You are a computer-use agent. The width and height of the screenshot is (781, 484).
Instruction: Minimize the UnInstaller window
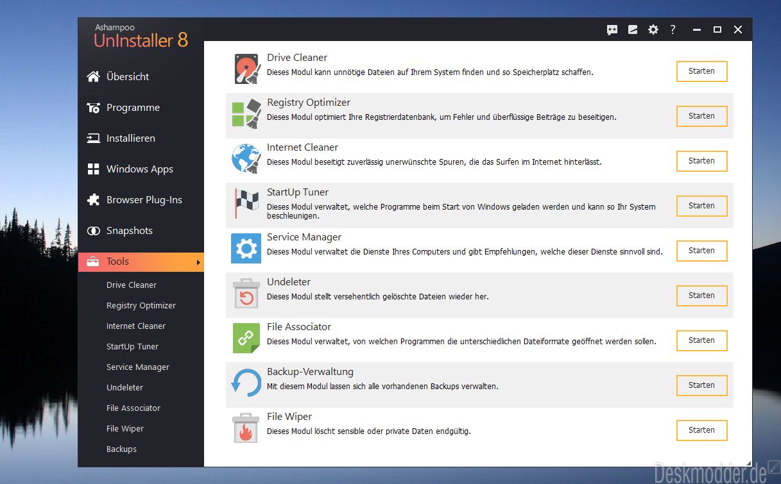click(x=697, y=29)
